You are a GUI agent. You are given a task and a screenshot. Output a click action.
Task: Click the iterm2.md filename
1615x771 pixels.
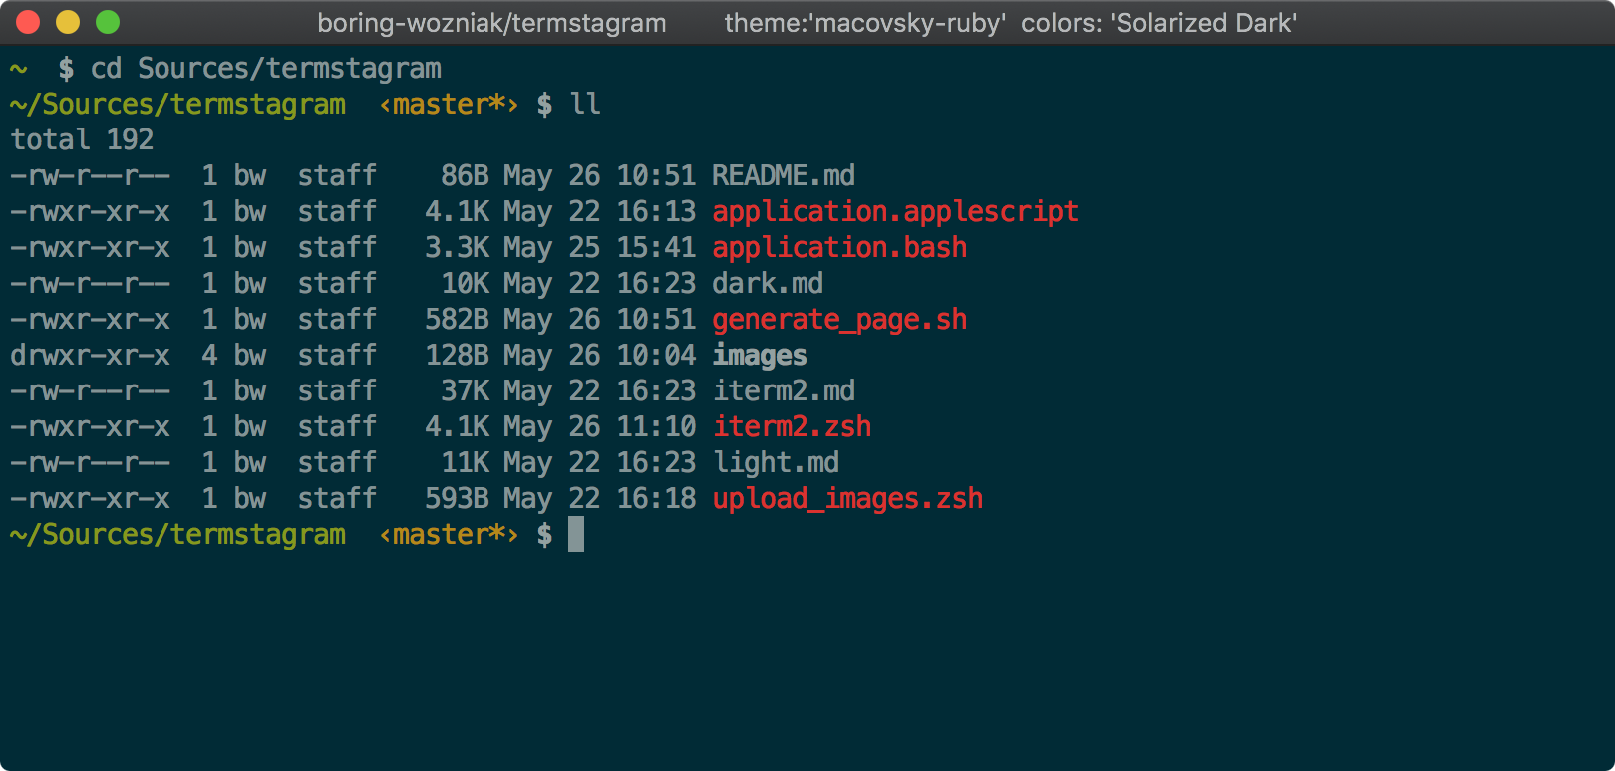click(783, 391)
